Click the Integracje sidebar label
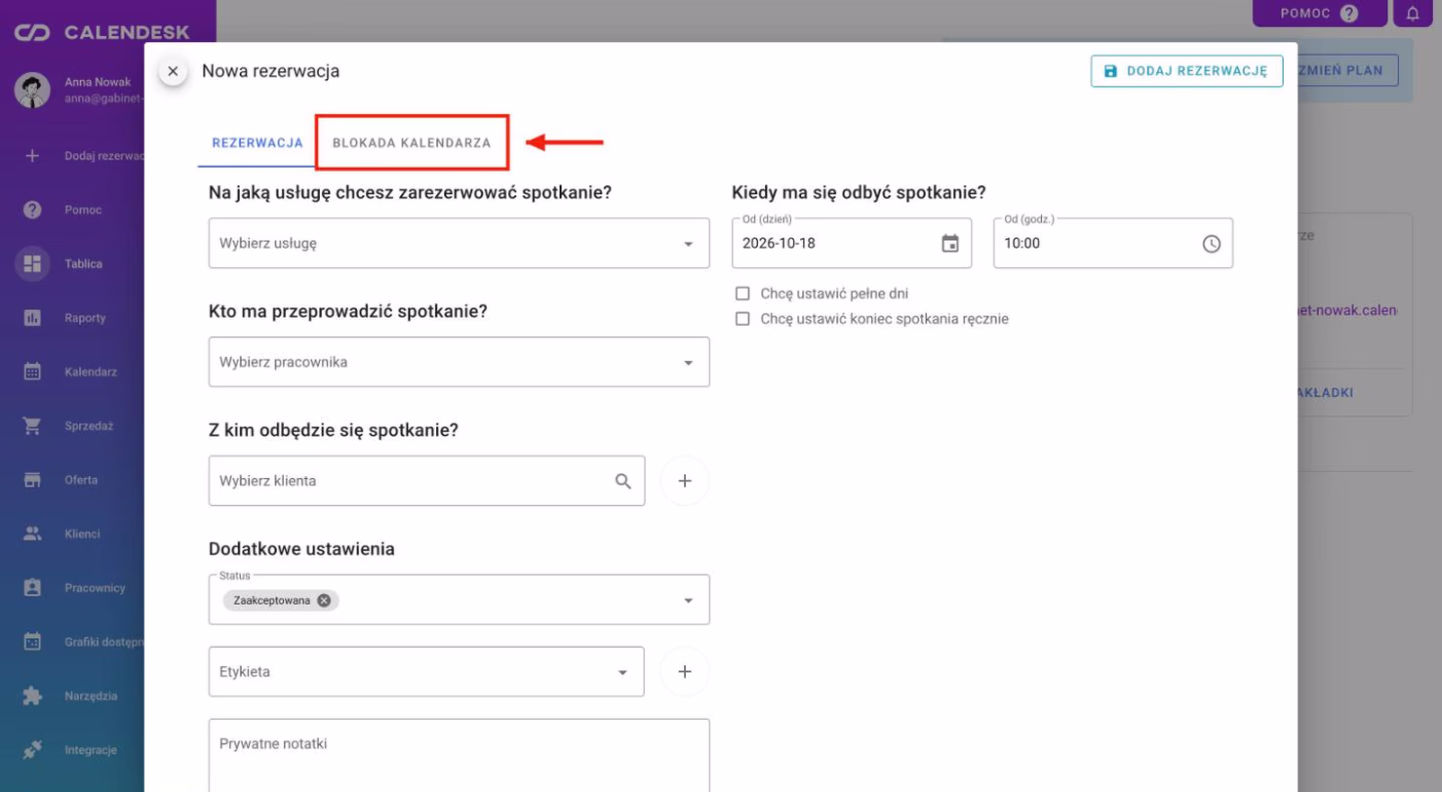 tap(91, 750)
